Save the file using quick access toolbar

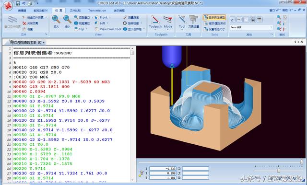click(x=18, y=3)
